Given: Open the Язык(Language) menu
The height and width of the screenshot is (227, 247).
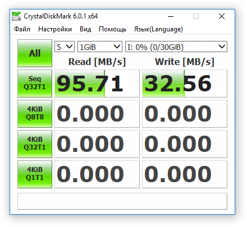Looking at the screenshot, I should click(158, 29).
